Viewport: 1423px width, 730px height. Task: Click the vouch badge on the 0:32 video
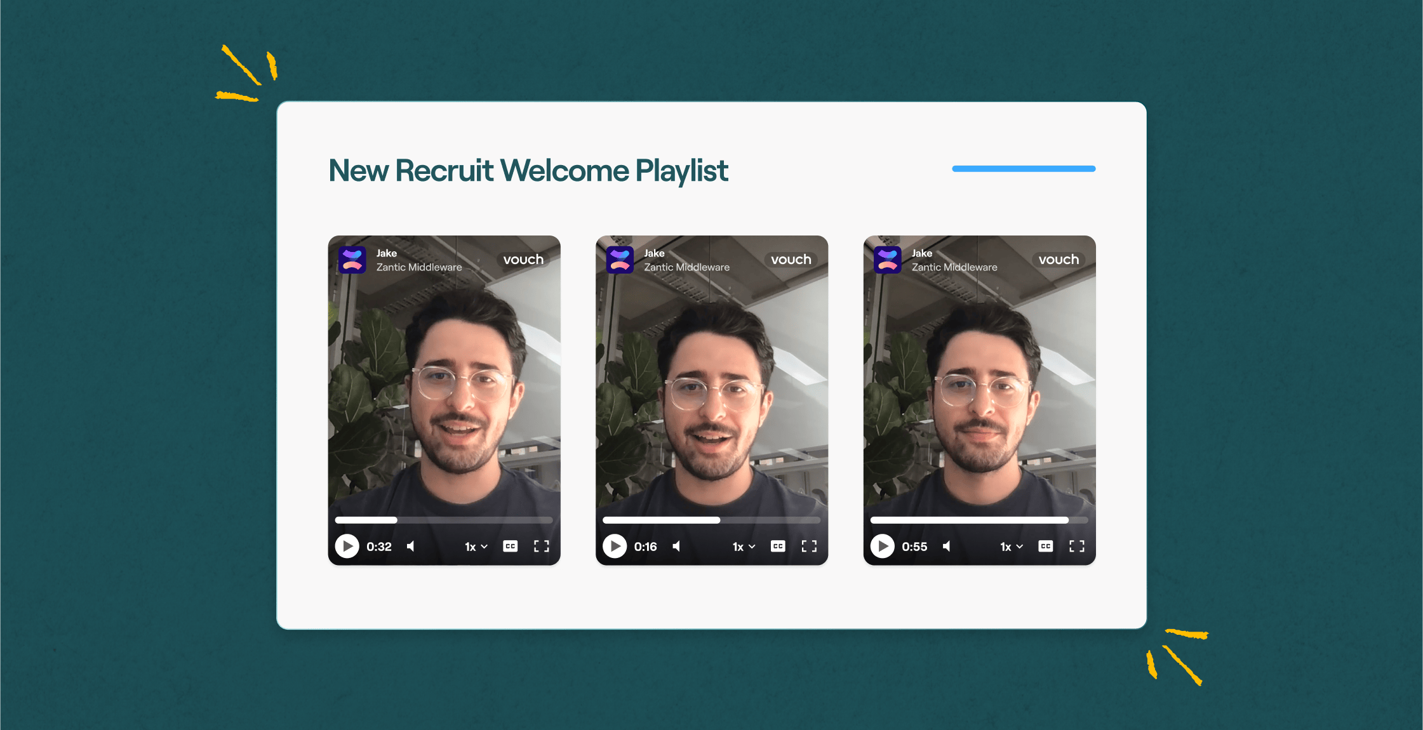tap(523, 259)
